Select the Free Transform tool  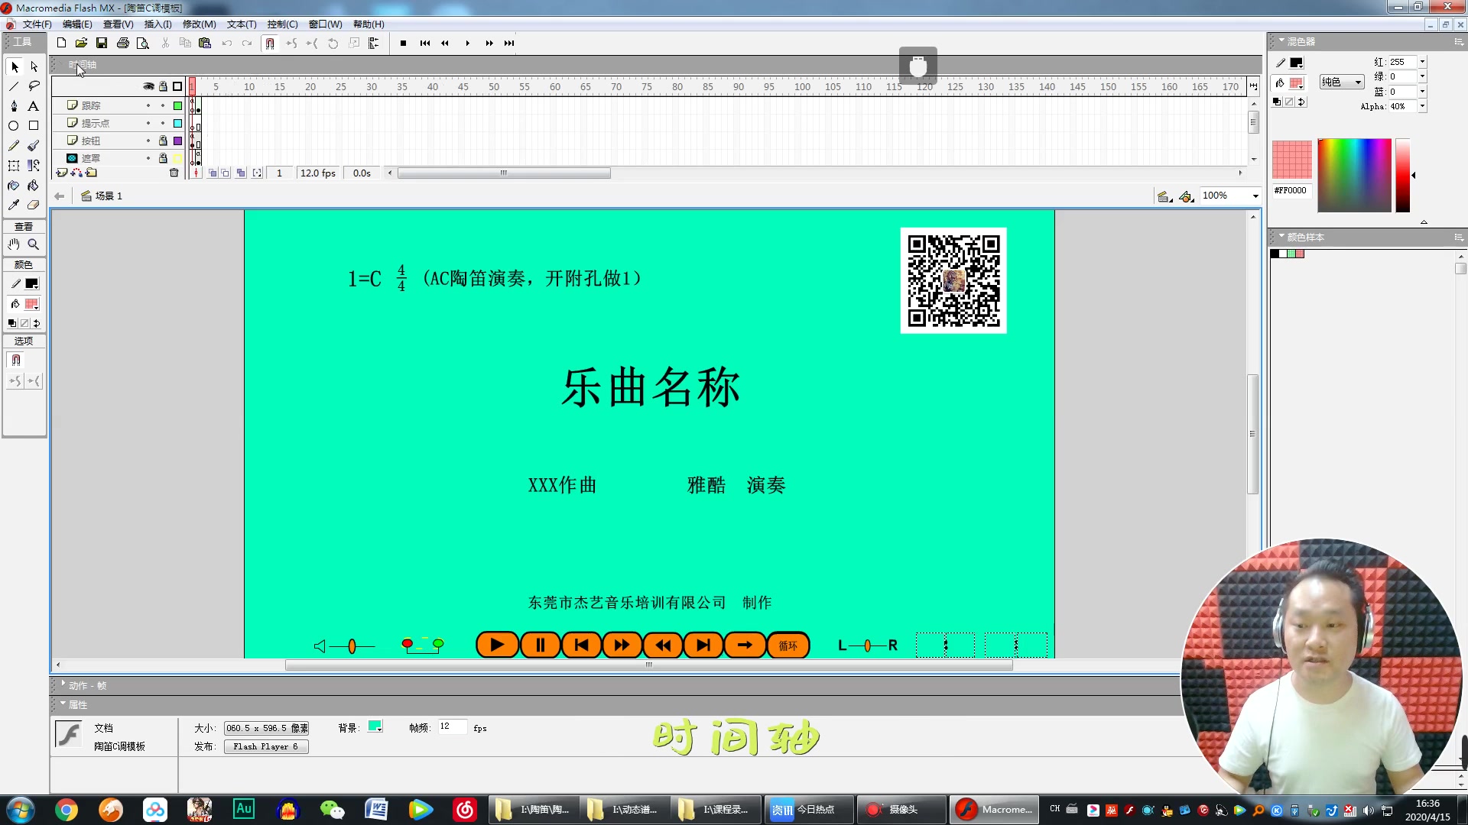coord(15,166)
